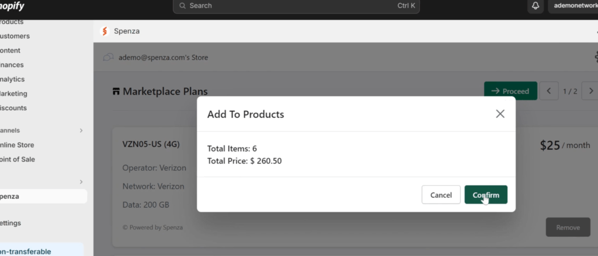Open Customers in the sidebar
This screenshot has height=256, width=598.
pos(15,36)
